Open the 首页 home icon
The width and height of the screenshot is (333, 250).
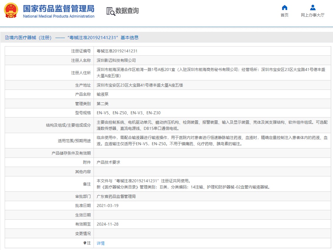(284, 8)
